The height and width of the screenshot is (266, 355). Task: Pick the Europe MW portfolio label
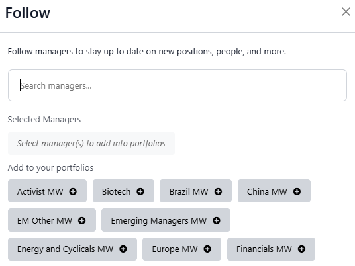(175, 249)
